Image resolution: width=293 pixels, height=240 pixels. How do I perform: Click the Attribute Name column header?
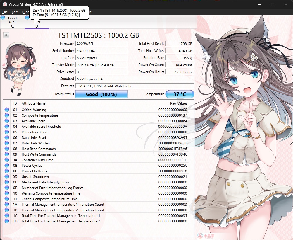click(34, 103)
